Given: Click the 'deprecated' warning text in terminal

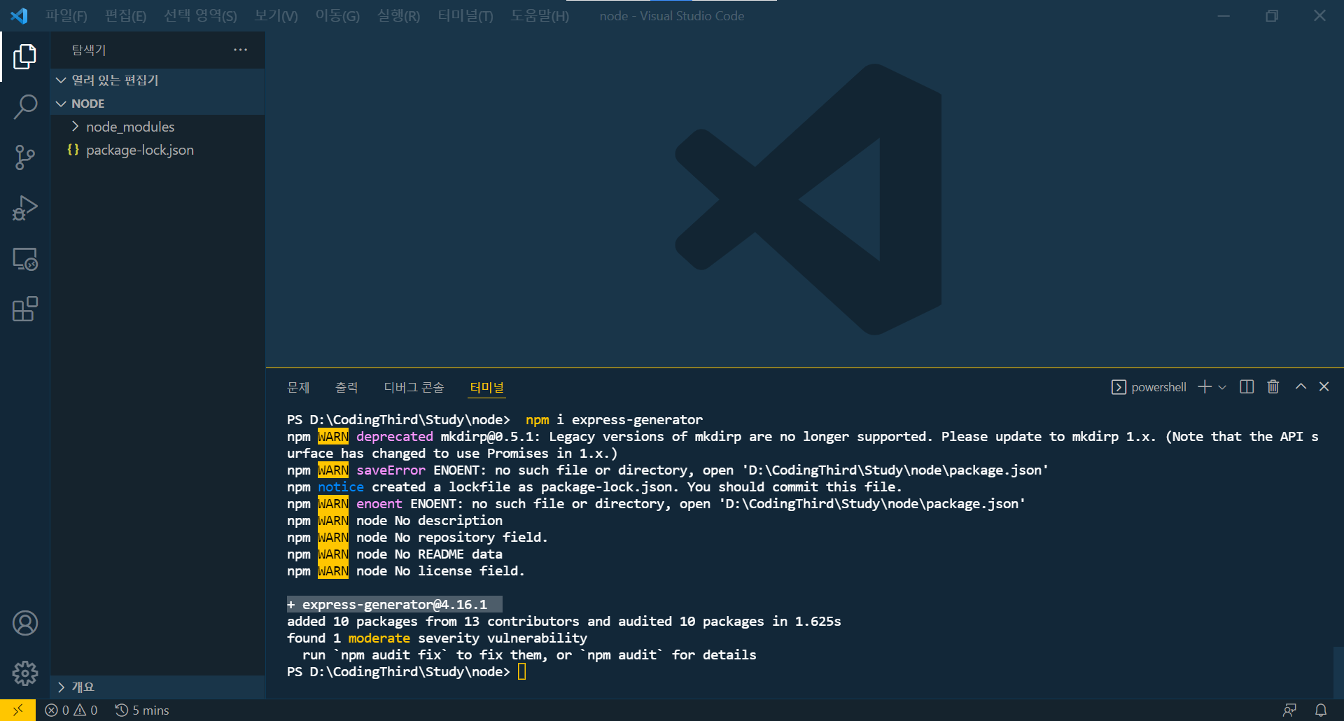Looking at the screenshot, I should 395,436.
